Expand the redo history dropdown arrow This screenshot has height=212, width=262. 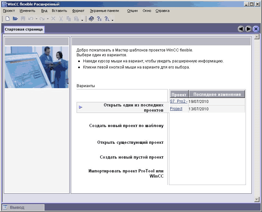point(48,19)
